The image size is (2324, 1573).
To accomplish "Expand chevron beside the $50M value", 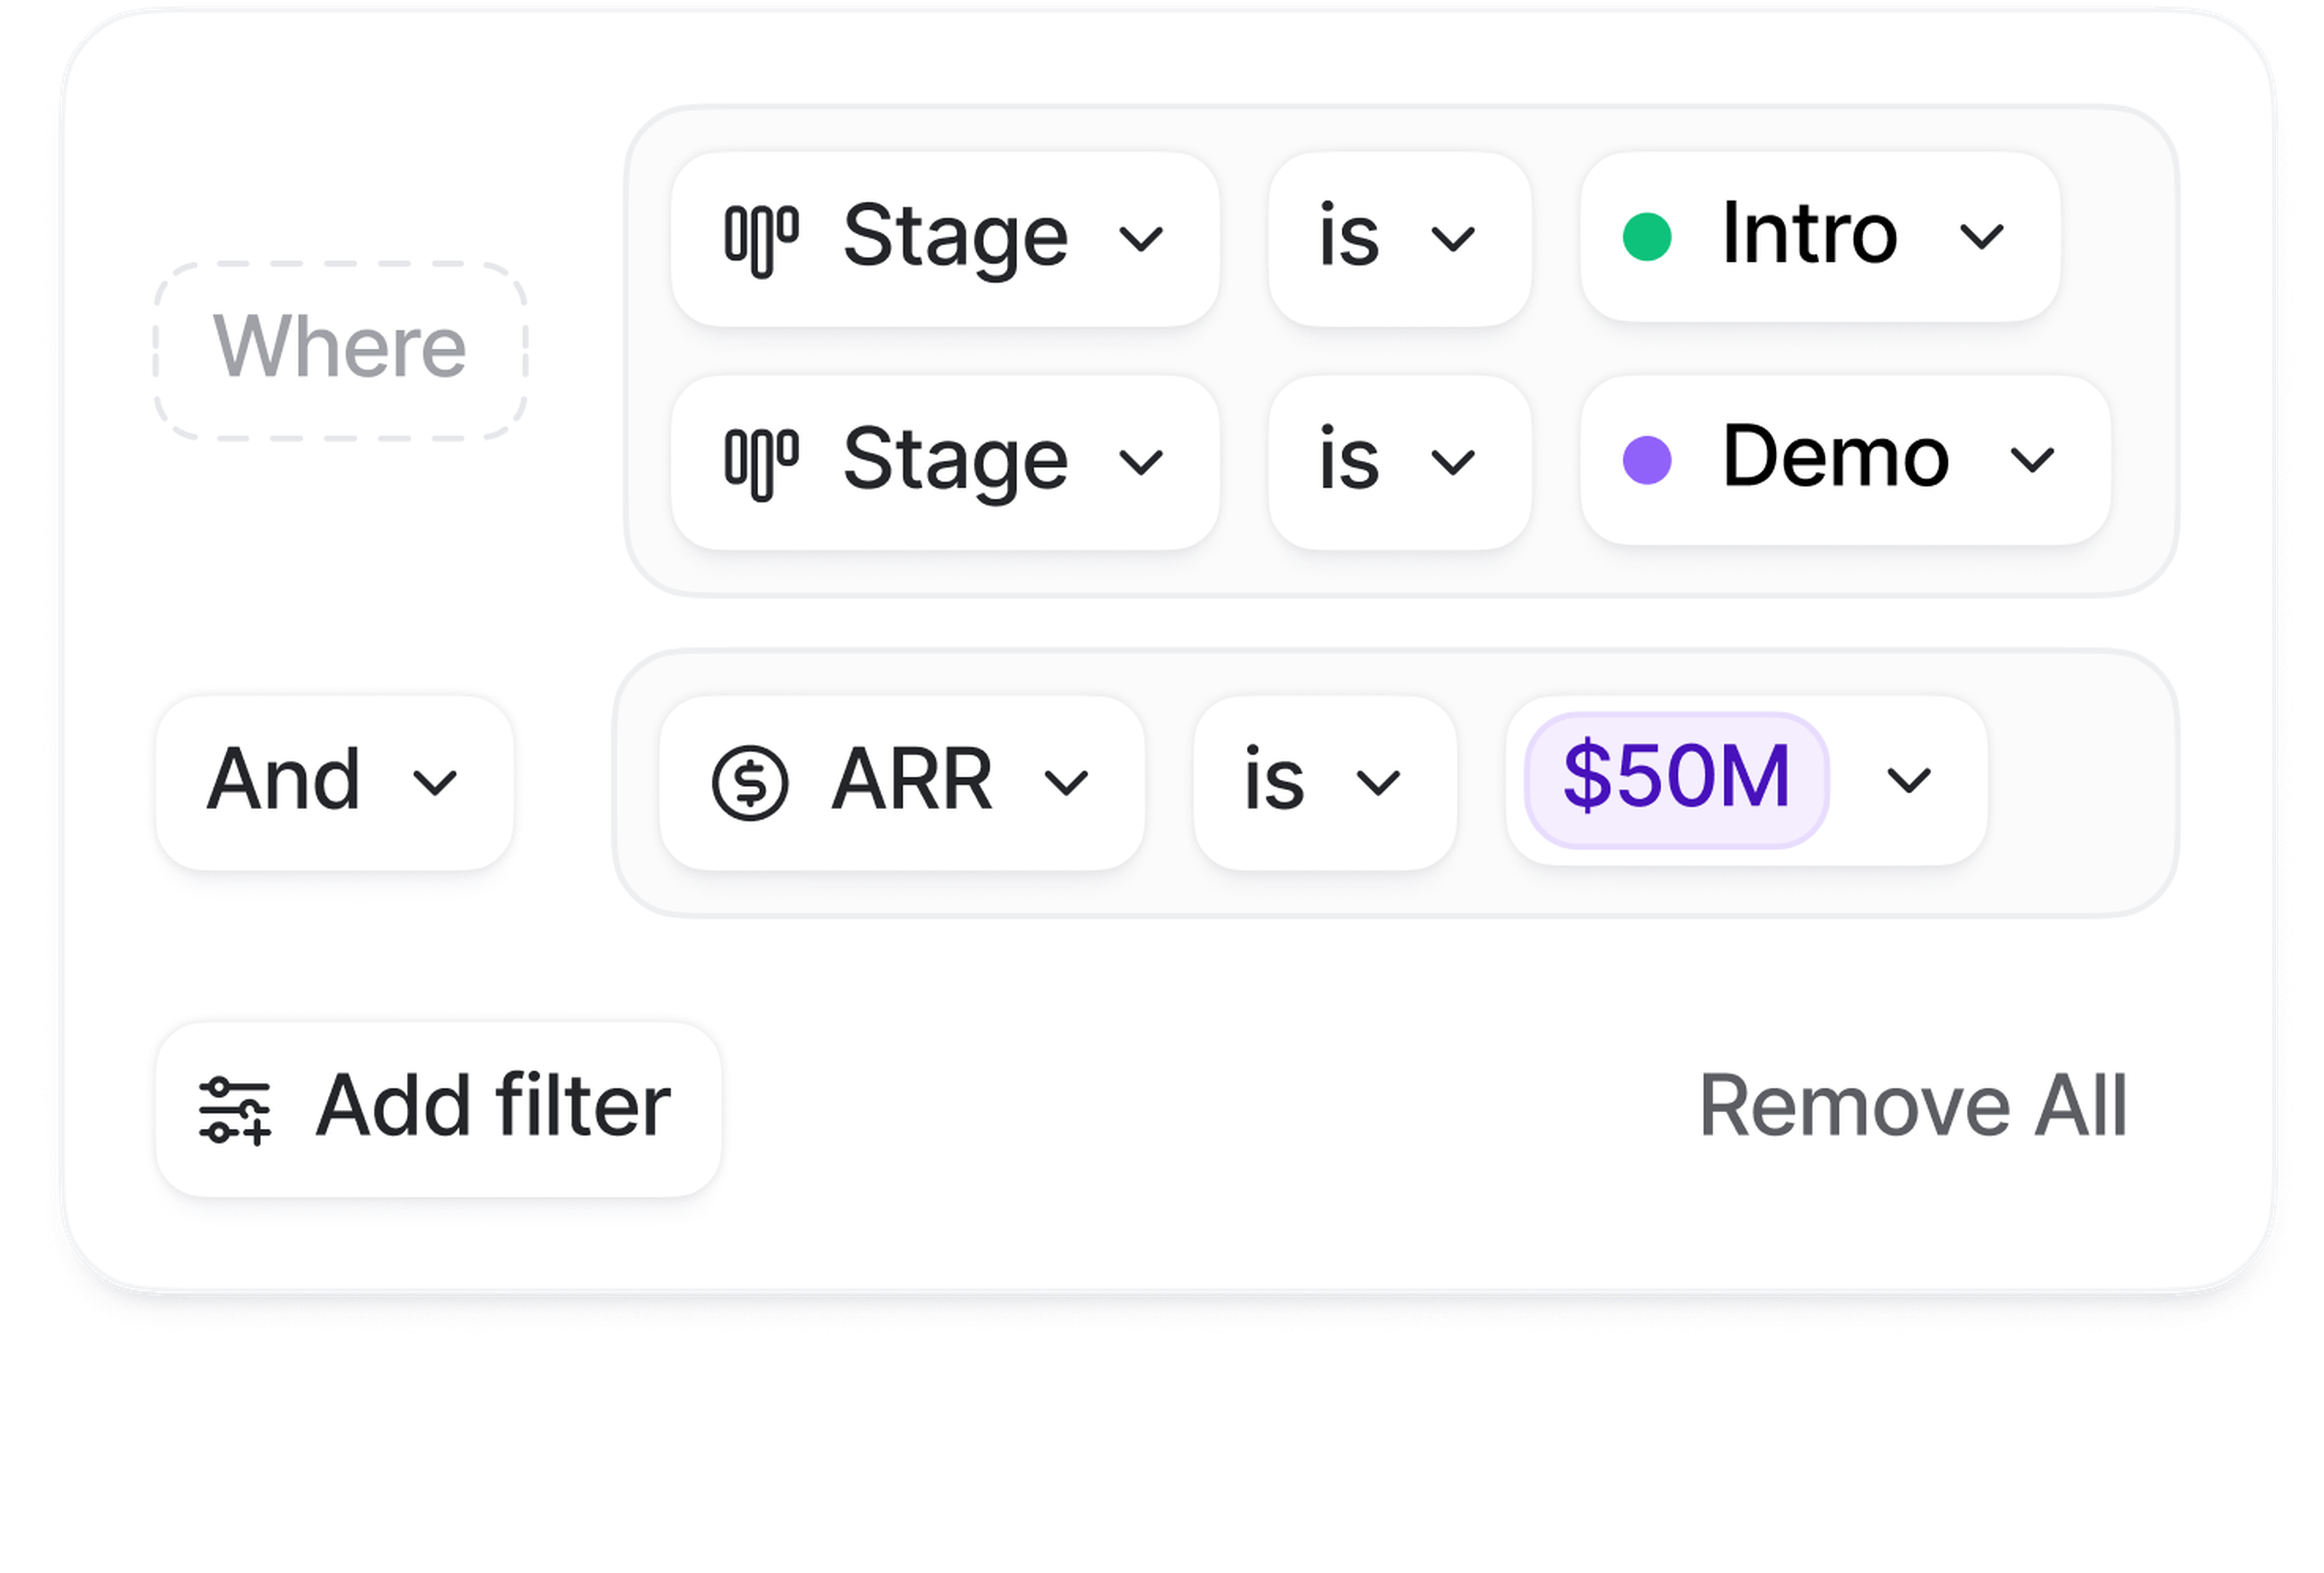I will point(1908,780).
